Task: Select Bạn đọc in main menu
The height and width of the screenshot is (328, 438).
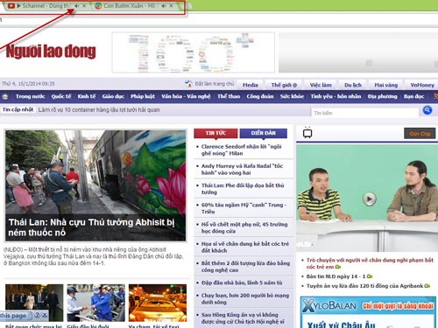Action: pyautogui.click(x=413, y=96)
